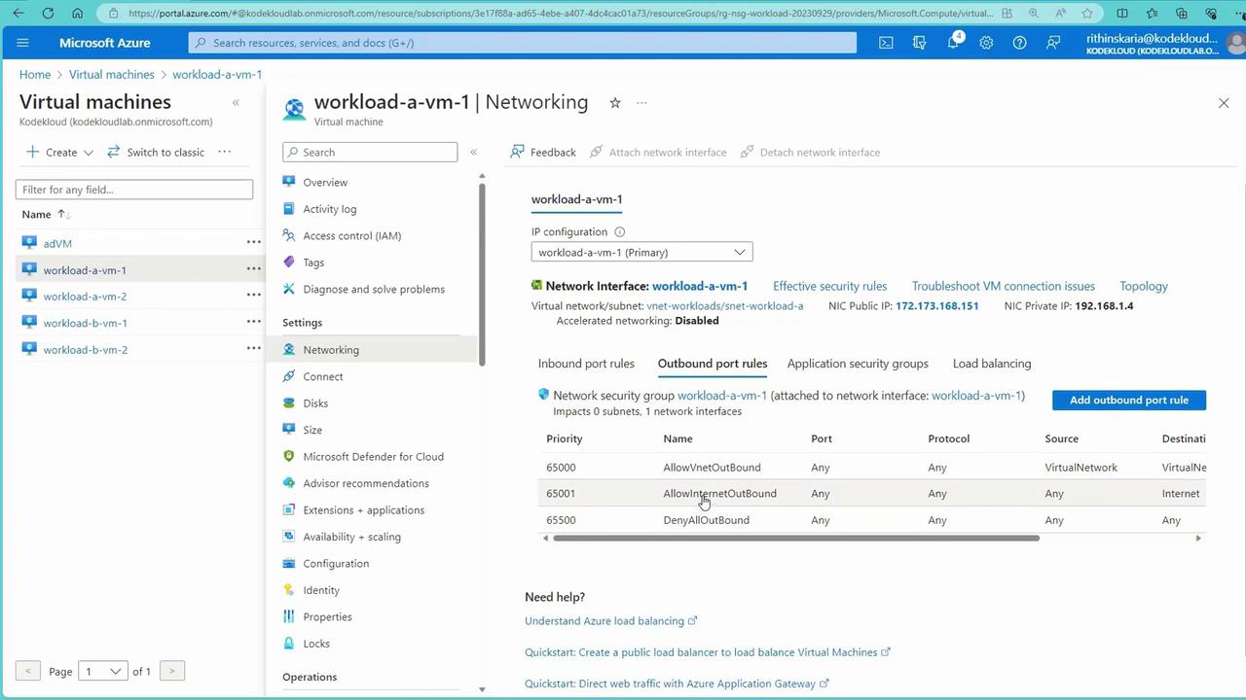Open the account menu for rithinskaria
1246x700 pixels.
click(1165, 43)
